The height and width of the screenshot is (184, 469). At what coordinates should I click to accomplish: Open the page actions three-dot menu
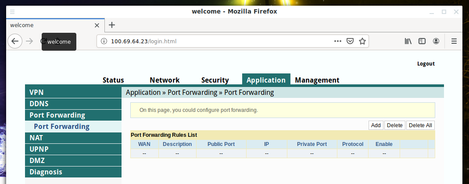tap(337, 41)
